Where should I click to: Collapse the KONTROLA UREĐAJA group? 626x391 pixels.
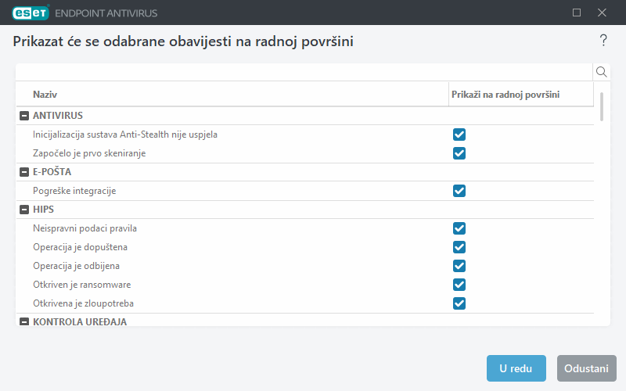pos(24,321)
